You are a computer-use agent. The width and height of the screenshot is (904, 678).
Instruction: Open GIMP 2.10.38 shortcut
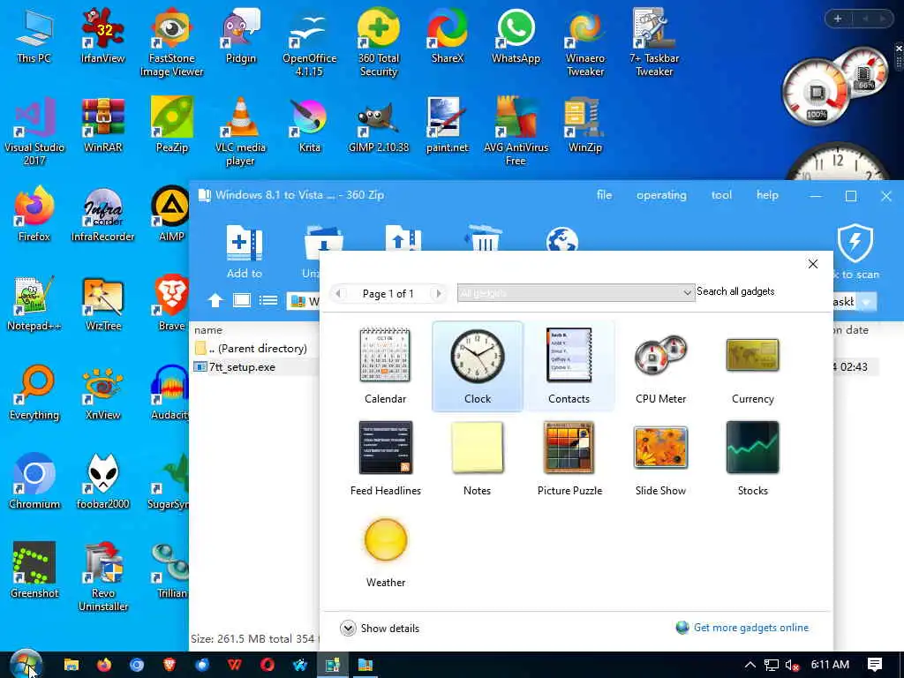pos(378,125)
